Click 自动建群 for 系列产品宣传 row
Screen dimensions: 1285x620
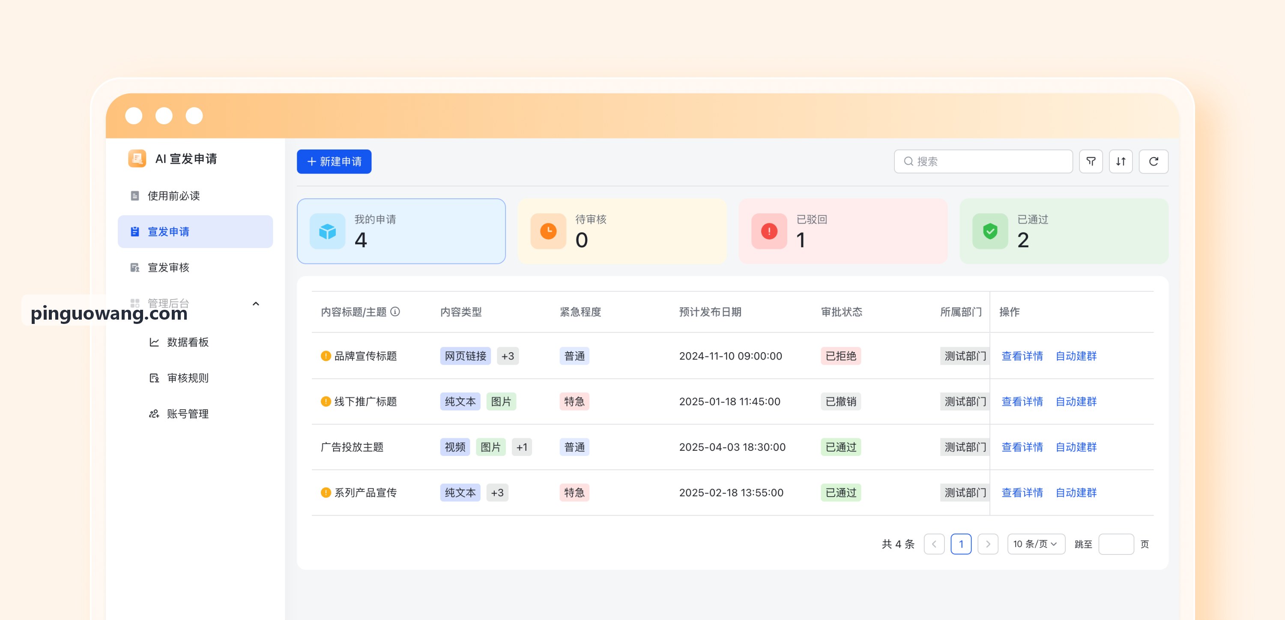1076,493
